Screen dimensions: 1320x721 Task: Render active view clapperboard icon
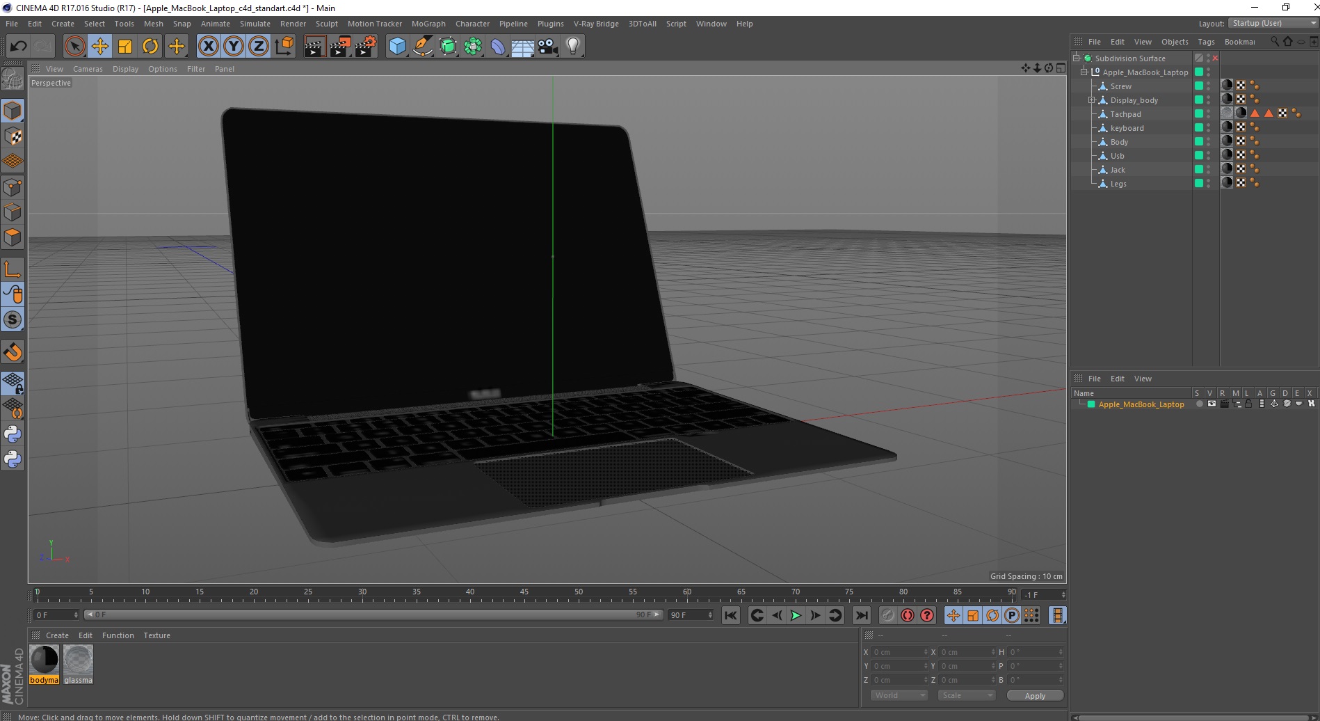coord(314,47)
